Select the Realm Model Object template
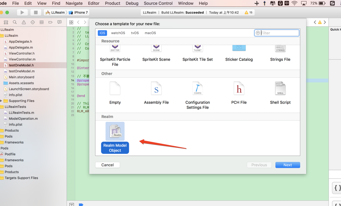 115,138
